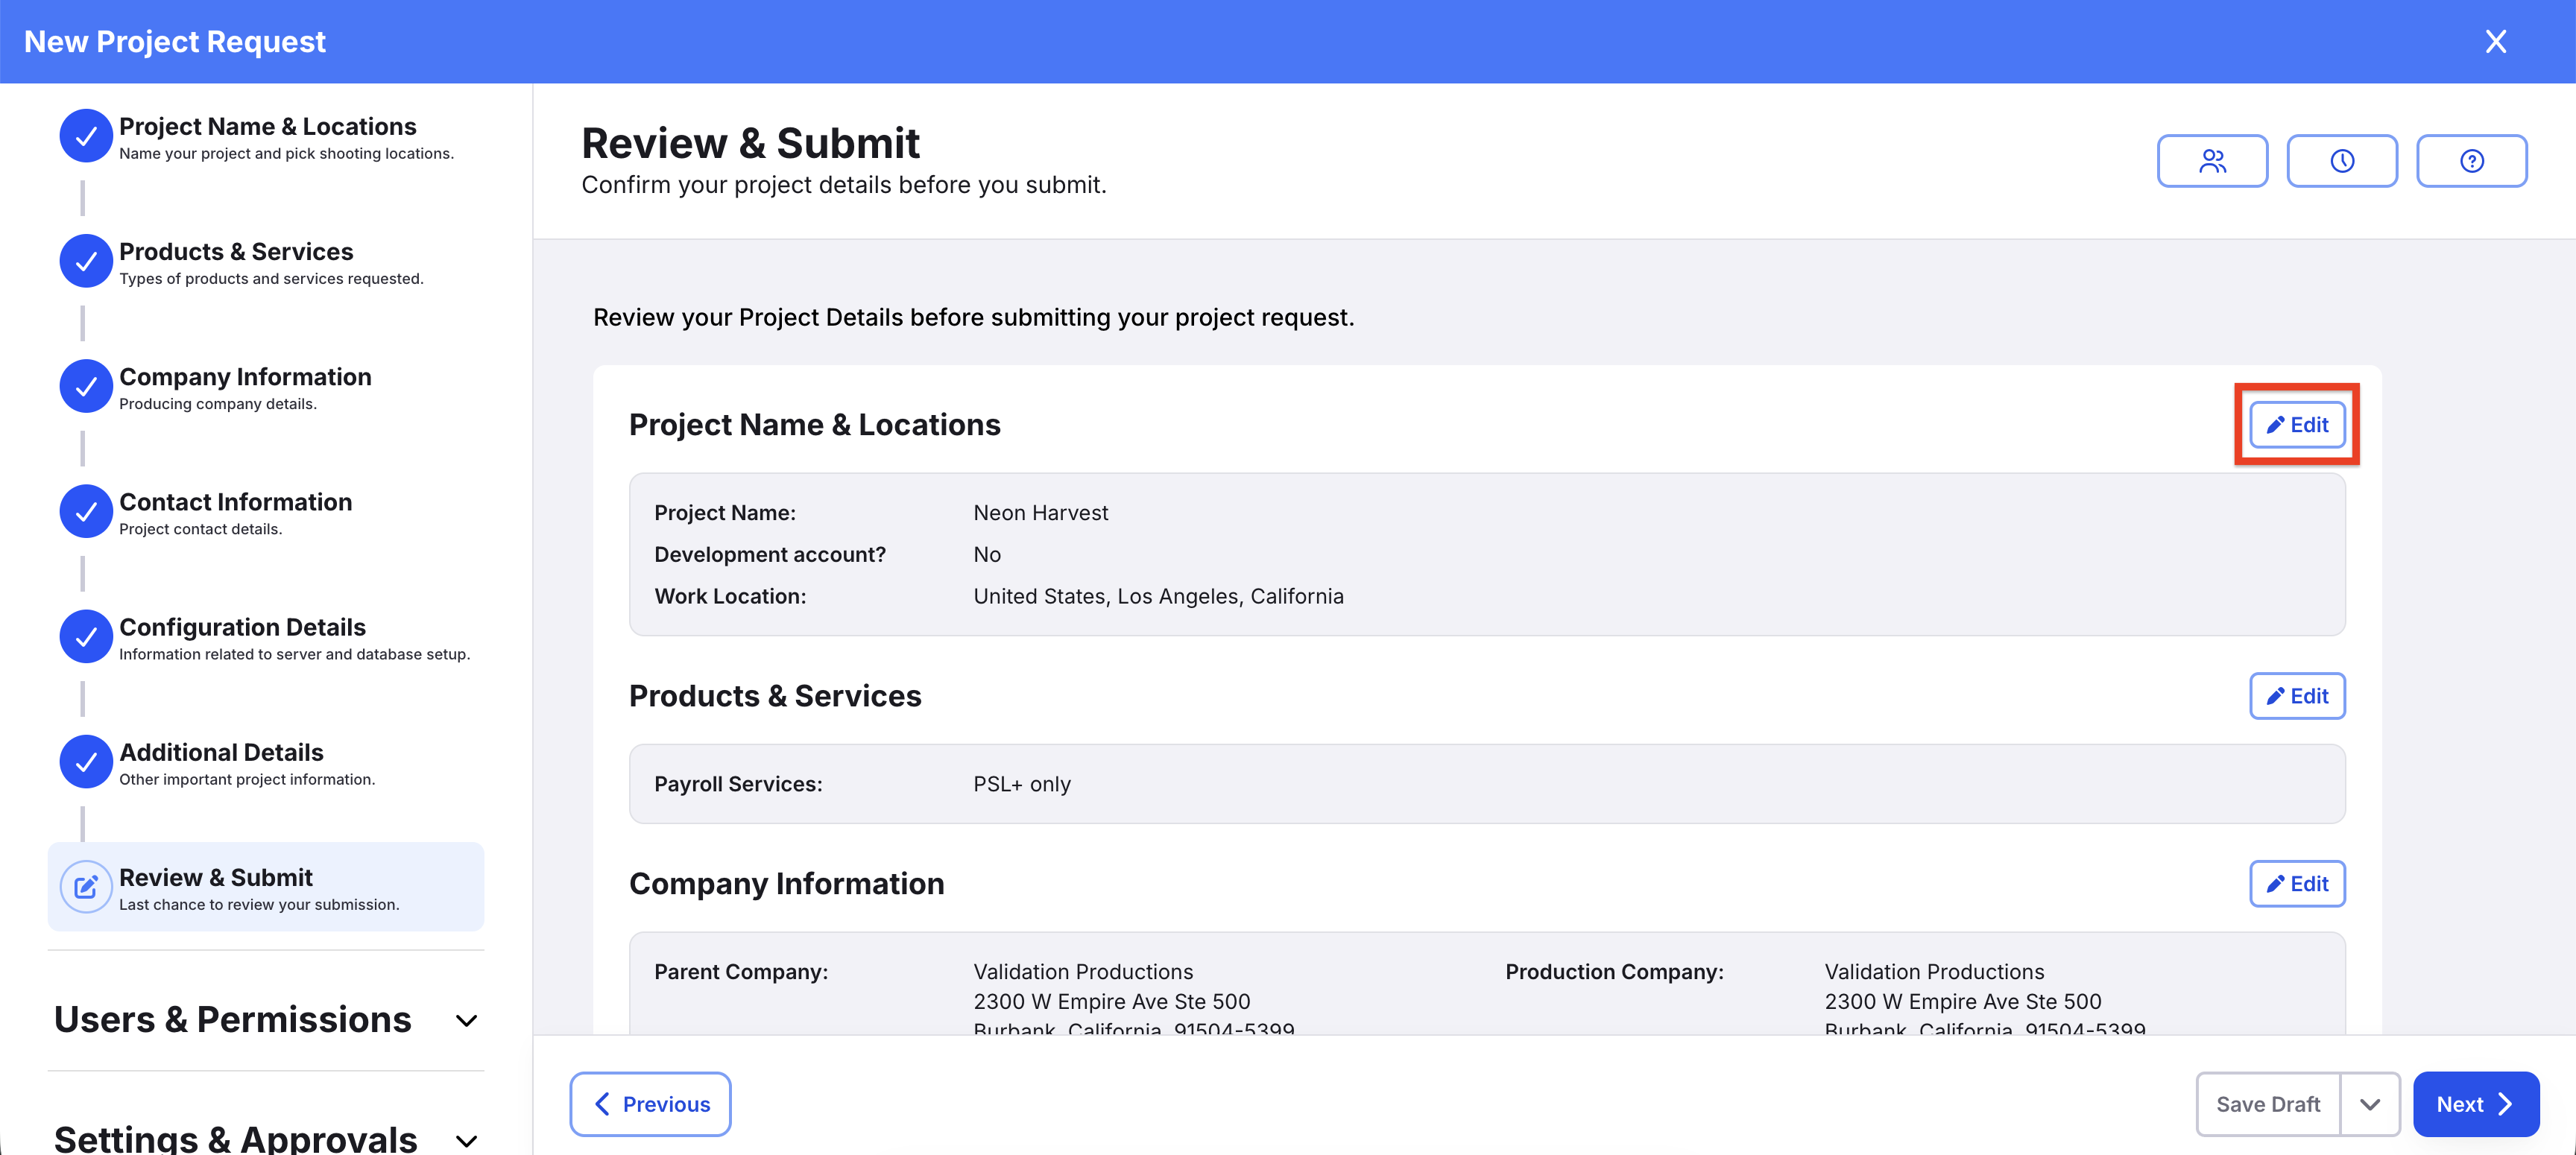Click the Neon Harvest project name value

pyautogui.click(x=1041, y=513)
